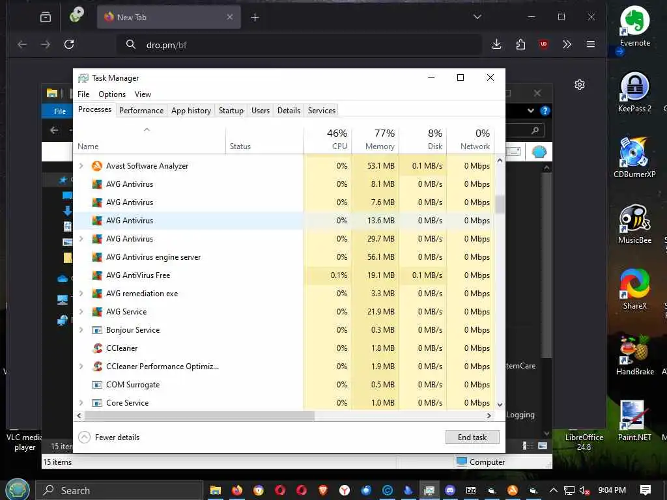
Task: Open Evernote desktop shortcut
Action: click(x=634, y=26)
